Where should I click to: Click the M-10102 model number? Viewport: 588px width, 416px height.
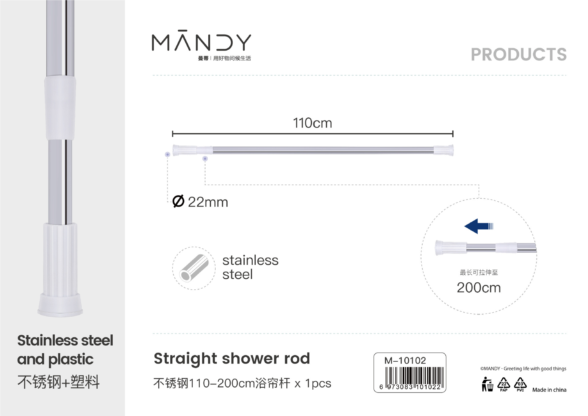[405, 361]
